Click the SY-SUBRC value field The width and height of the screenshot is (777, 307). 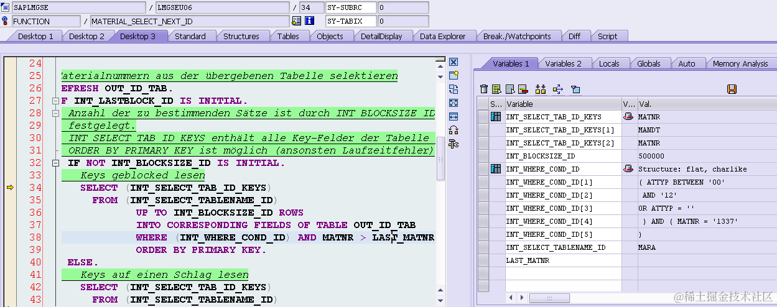pyautogui.click(x=403, y=7)
